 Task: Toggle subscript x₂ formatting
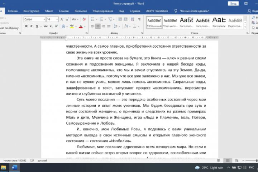click(51, 26)
